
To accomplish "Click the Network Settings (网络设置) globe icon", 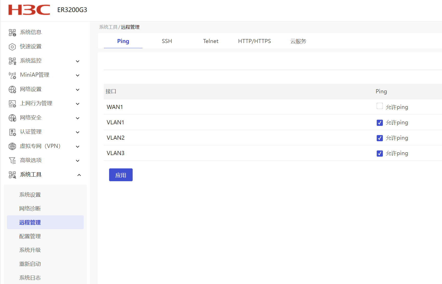I will 12,89.
